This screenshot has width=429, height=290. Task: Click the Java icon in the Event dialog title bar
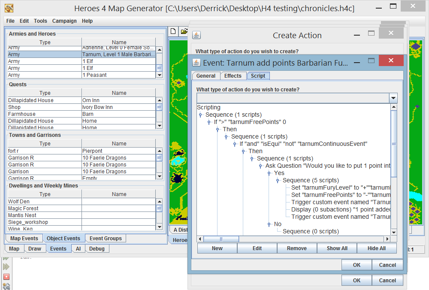tap(196, 63)
